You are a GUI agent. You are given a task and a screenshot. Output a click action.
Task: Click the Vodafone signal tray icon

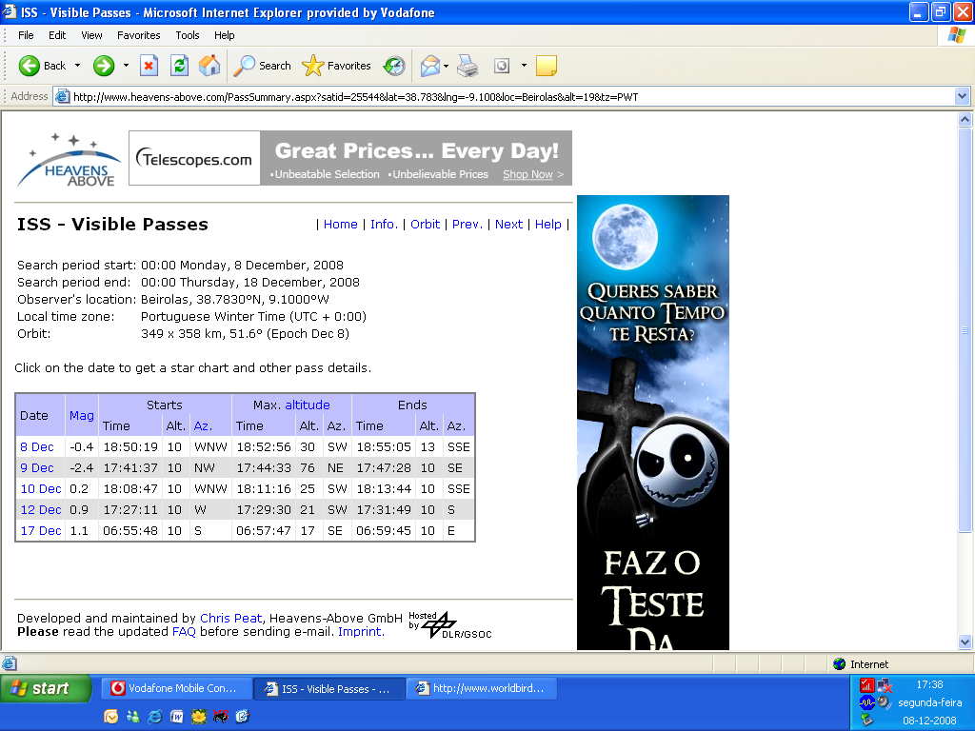[x=866, y=685]
